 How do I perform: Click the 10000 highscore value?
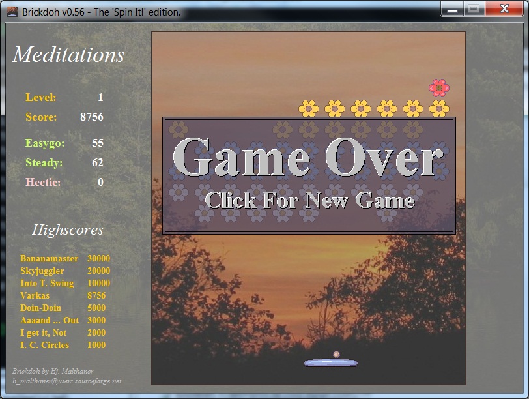pos(99,283)
